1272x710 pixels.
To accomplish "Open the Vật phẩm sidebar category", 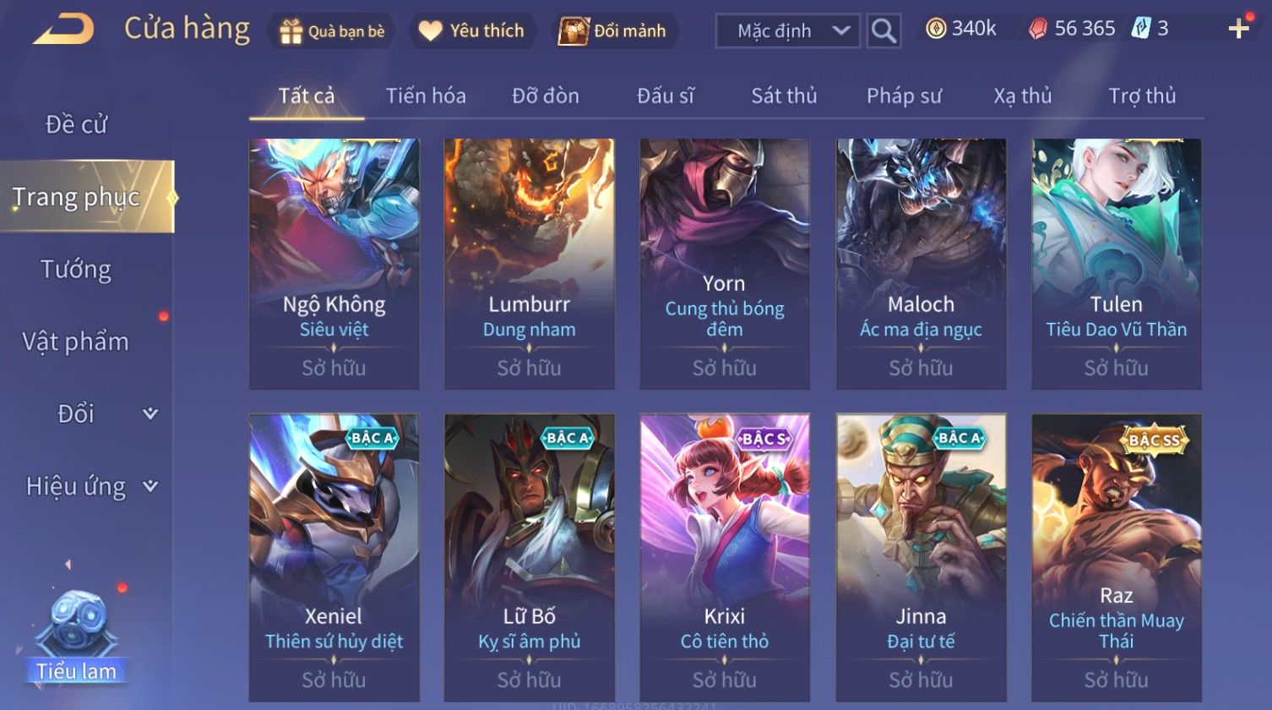I will tap(76, 341).
